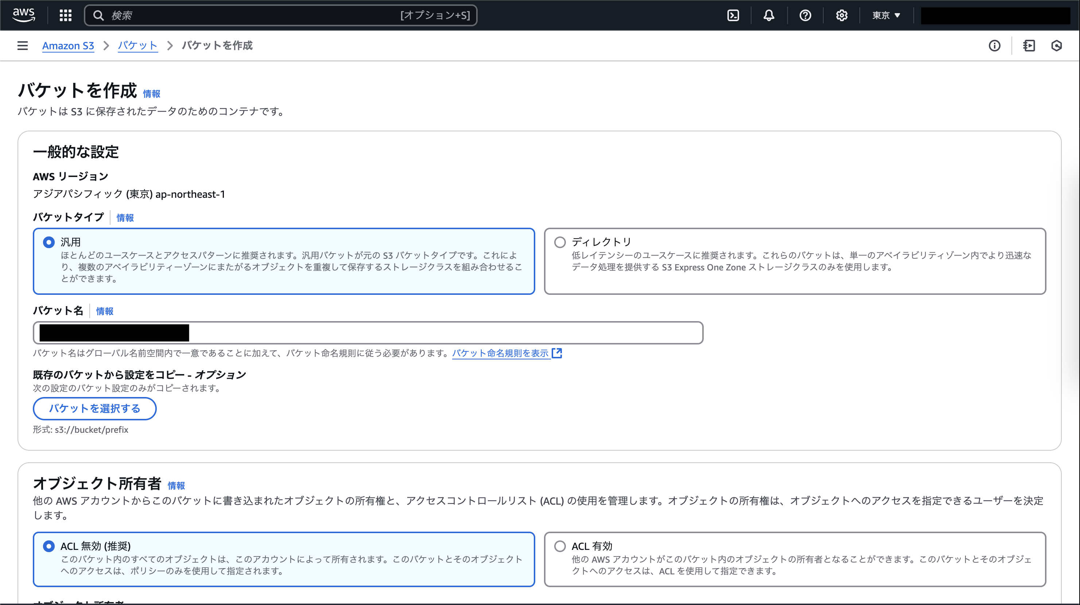Click the search magnifier icon
Image resolution: width=1080 pixels, height=605 pixels.
[98, 16]
